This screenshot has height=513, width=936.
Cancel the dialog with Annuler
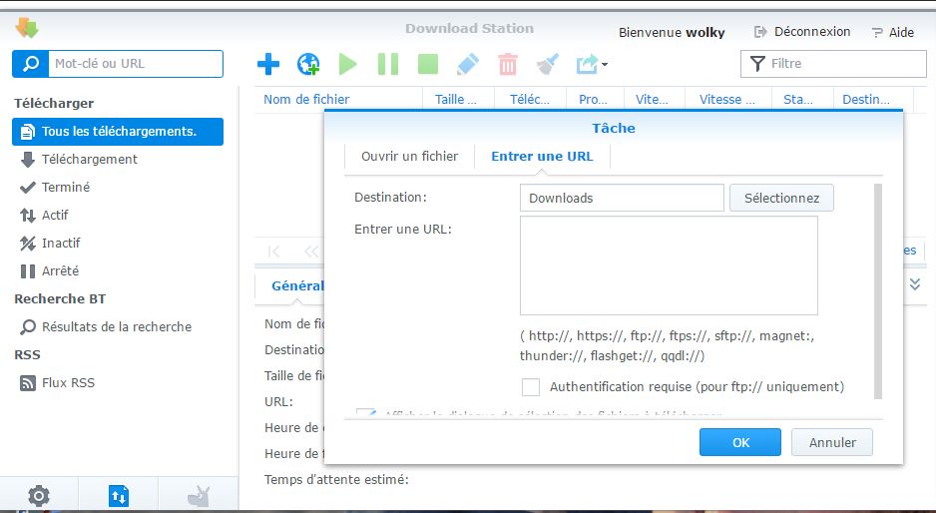(831, 442)
